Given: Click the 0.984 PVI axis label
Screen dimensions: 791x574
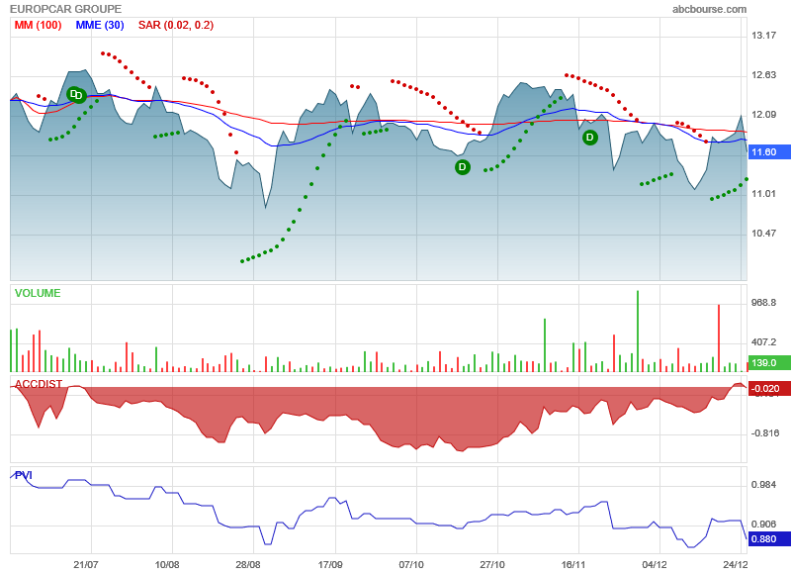Looking at the screenshot, I should click(x=763, y=485).
